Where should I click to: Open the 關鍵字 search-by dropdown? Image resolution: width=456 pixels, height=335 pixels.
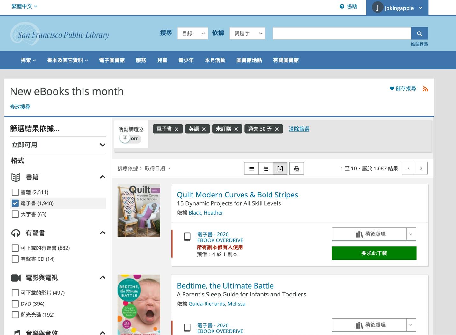click(x=247, y=33)
